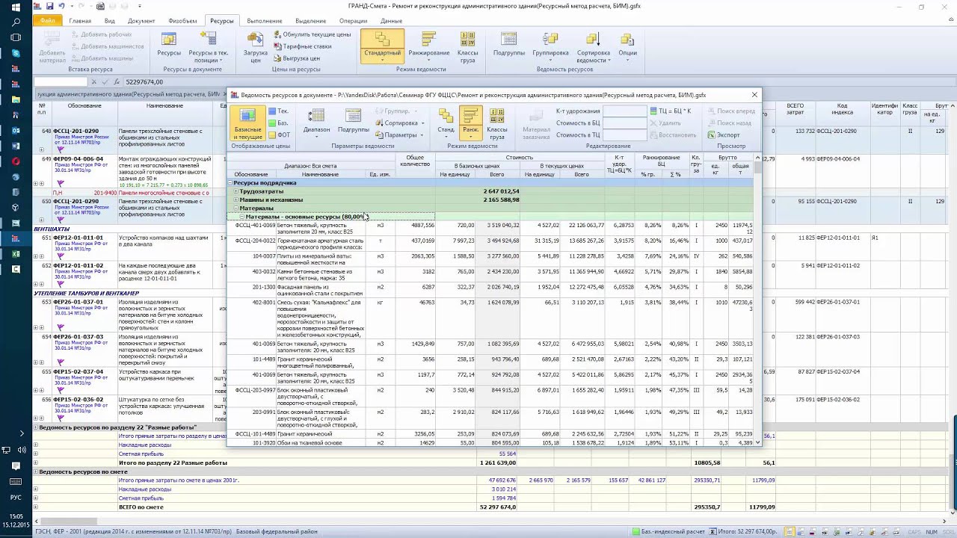Click Классы груза in the main ribbon

tap(467, 45)
